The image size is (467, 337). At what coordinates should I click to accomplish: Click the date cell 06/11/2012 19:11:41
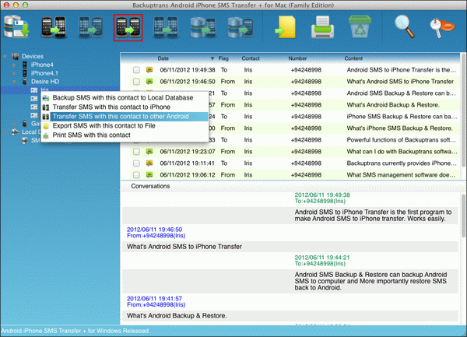(188, 163)
